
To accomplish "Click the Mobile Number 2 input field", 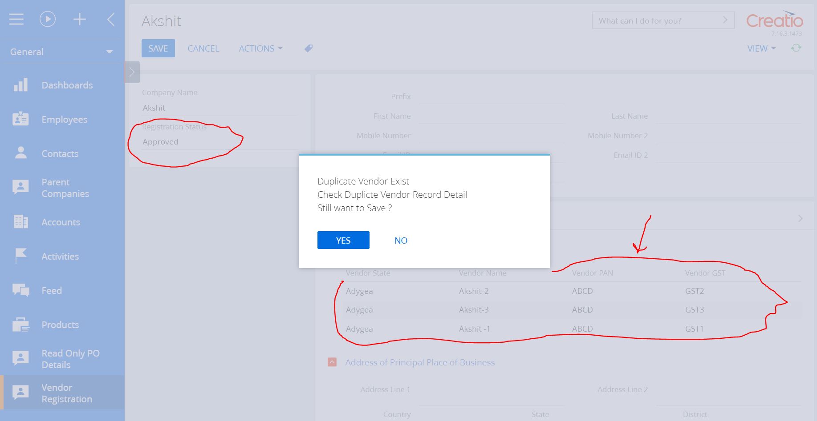I will [x=728, y=136].
